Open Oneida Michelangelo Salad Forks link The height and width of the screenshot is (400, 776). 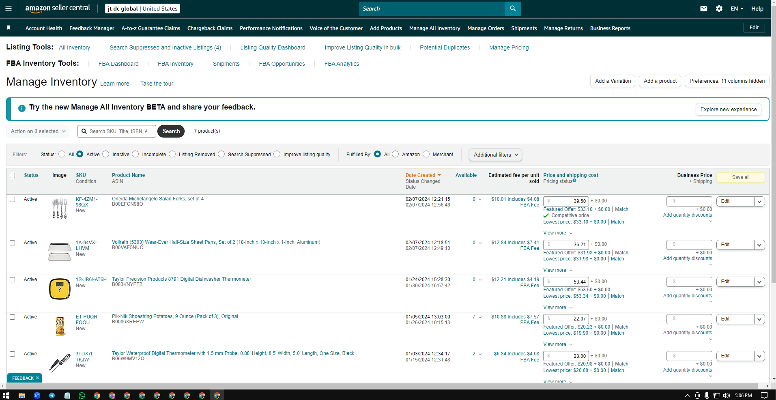(158, 199)
